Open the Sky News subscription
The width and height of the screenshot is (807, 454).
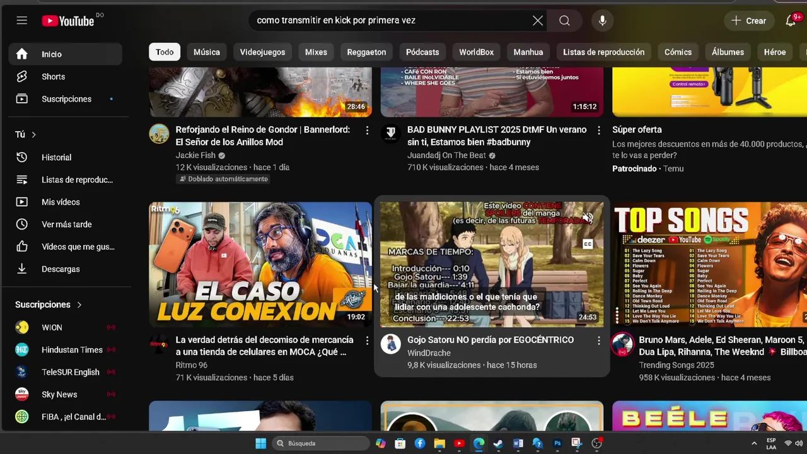point(66,394)
